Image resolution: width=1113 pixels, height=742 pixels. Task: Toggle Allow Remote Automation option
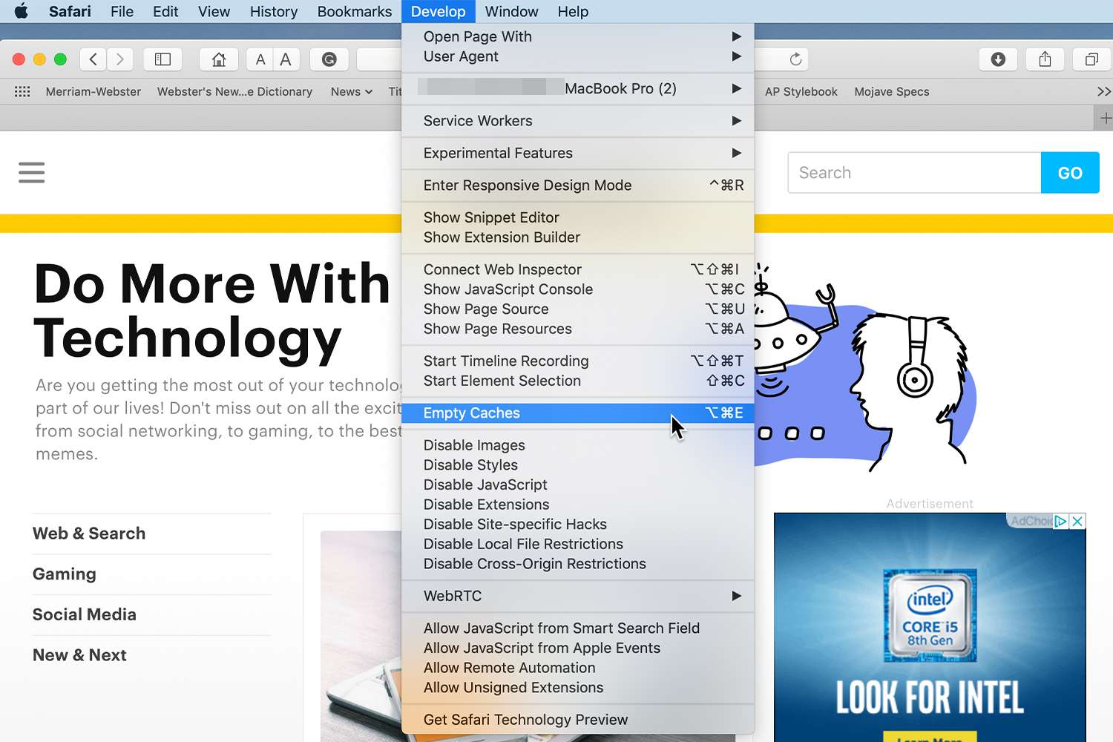[509, 668]
